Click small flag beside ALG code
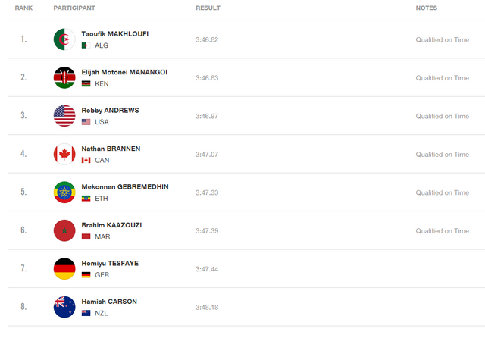The height and width of the screenshot is (338, 485). [86, 45]
